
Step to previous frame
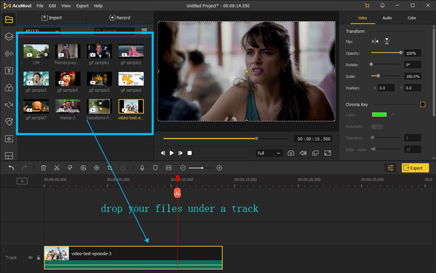point(163,153)
